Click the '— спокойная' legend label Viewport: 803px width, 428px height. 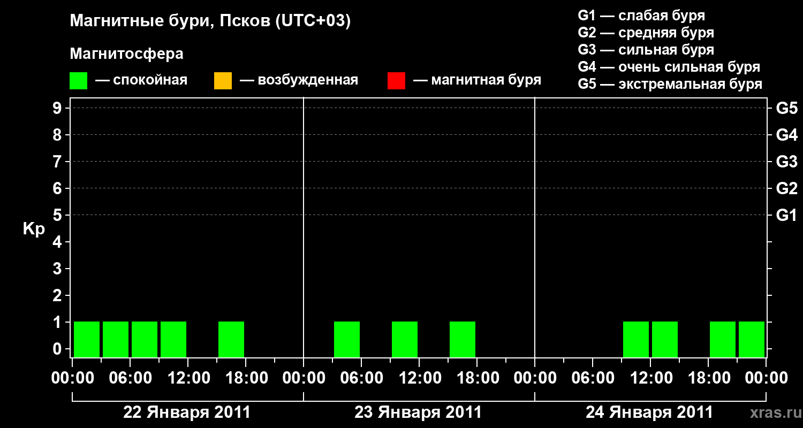(x=141, y=81)
